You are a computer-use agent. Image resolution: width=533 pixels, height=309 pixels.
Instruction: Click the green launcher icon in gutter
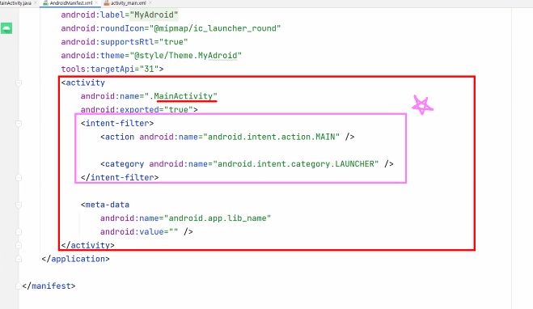(x=6, y=28)
